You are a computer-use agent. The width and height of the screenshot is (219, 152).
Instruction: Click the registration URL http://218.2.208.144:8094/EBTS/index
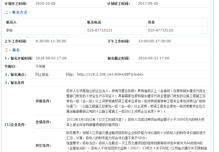[x=110, y=75]
